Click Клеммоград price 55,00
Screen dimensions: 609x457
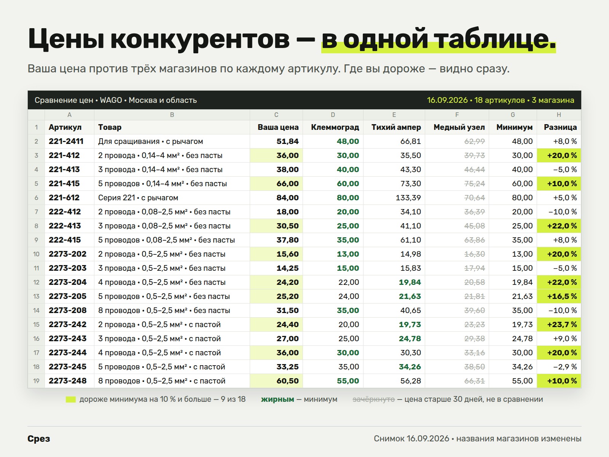pyautogui.click(x=333, y=381)
